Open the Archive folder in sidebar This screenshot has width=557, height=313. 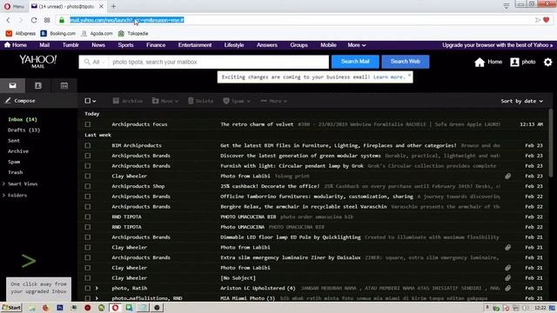(x=18, y=151)
